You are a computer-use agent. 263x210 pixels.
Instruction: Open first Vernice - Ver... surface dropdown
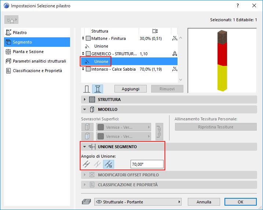(x=124, y=127)
